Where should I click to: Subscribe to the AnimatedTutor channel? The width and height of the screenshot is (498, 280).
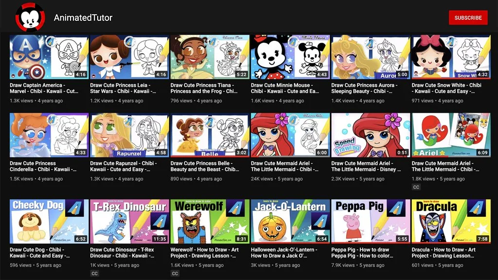[468, 18]
